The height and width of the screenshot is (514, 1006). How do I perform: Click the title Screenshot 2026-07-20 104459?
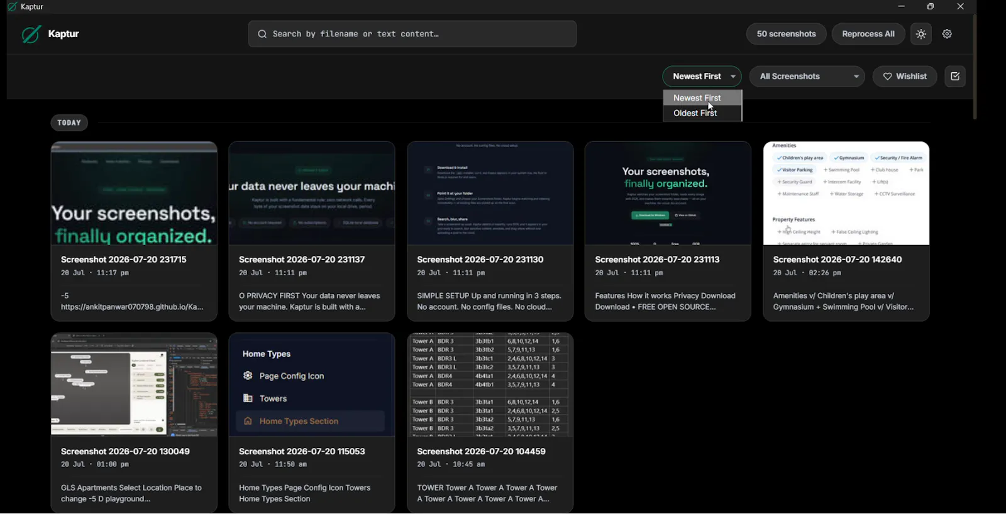click(x=482, y=451)
